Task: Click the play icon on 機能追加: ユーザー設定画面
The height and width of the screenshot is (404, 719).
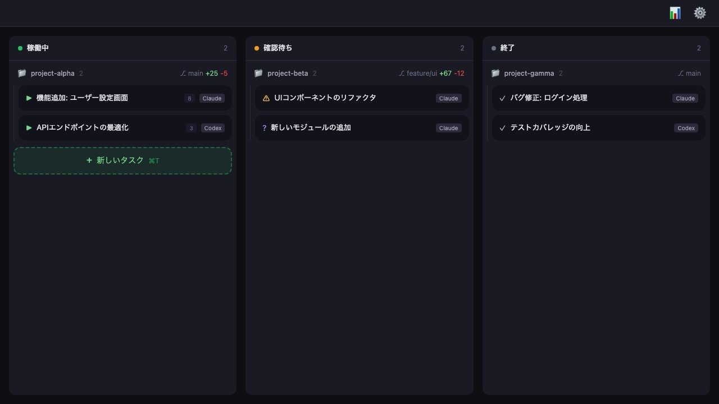Action: (29, 98)
